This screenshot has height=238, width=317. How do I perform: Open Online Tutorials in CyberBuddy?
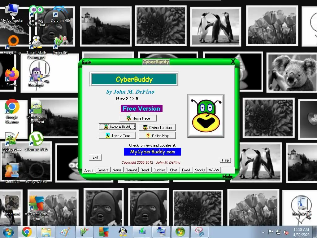(157, 127)
